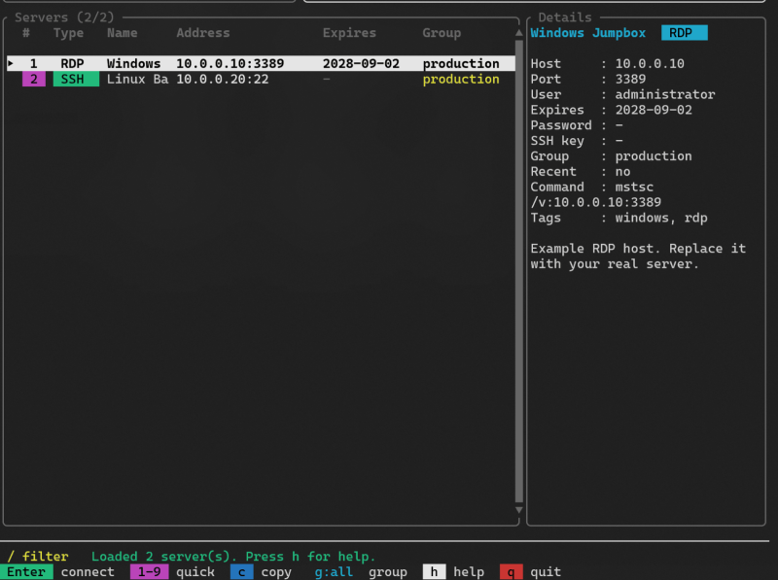Select the Linux Ba SSH server row
This screenshot has width=778, height=580.
(x=261, y=80)
